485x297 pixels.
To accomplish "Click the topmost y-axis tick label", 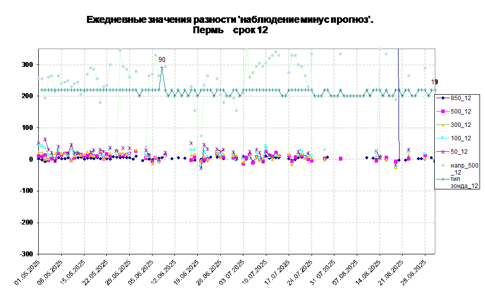I will (27, 65).
